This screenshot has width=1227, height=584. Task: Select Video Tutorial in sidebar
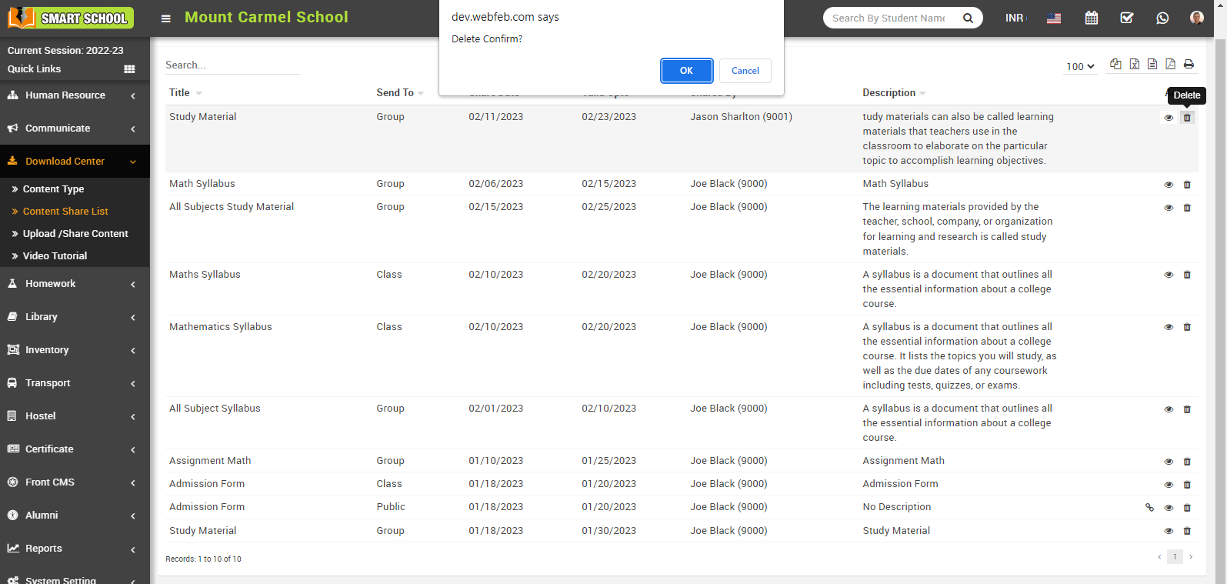pyautogui.click(x=55, y=256)
